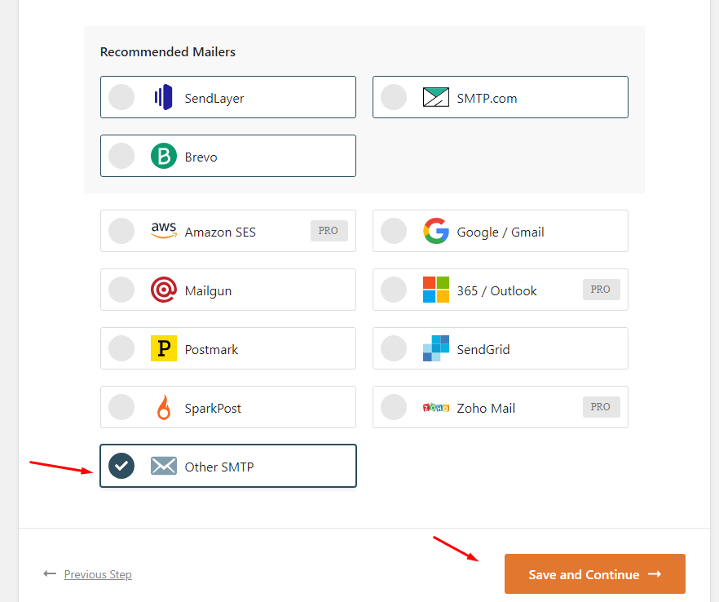719x602 pixels.
Task: Click the checked Other SMTP radio button
Action: click(x=121, y=466)
